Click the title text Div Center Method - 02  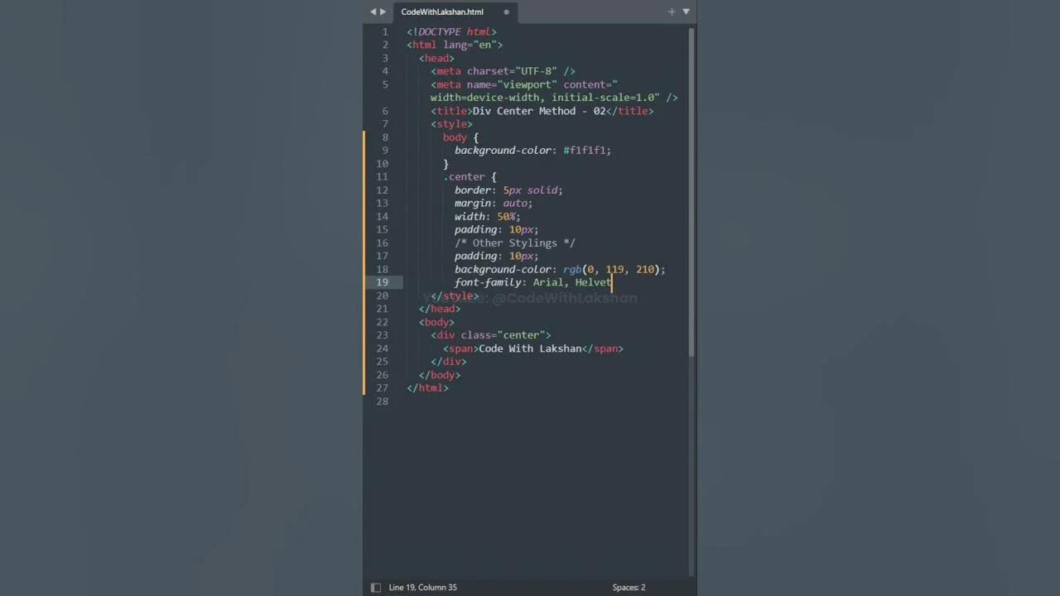[538, 110]
